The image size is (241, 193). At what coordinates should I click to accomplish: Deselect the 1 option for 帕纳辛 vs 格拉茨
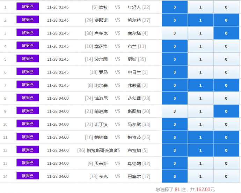coord(200,137)
